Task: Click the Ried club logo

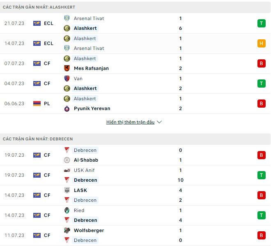Action: [67, 210]
